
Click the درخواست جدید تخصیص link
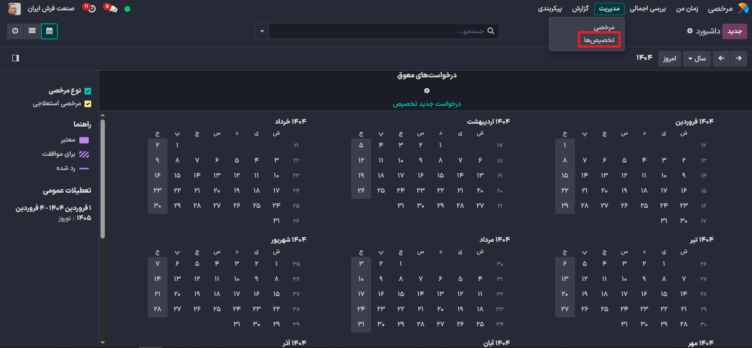point(427,104)
